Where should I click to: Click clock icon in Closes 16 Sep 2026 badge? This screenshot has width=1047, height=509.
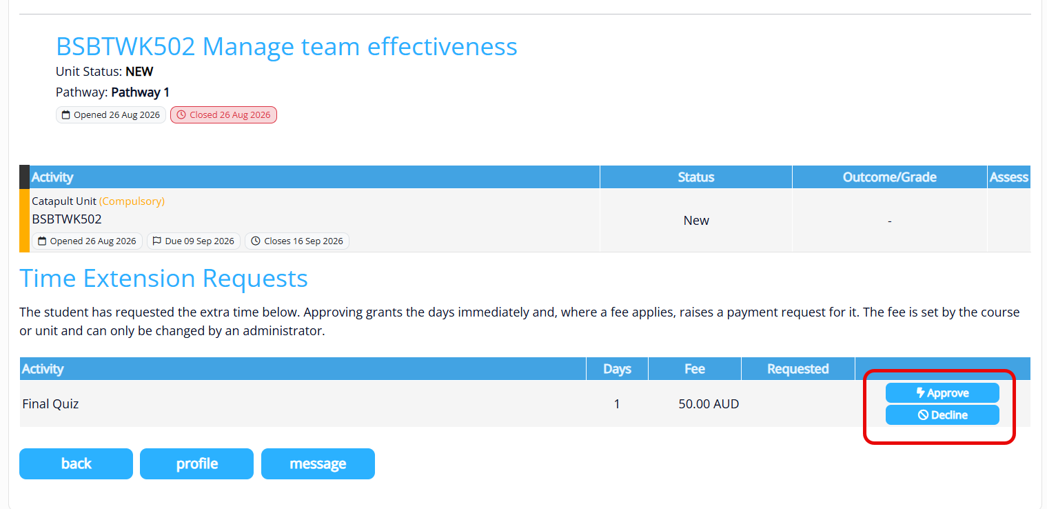coord(256,241)
